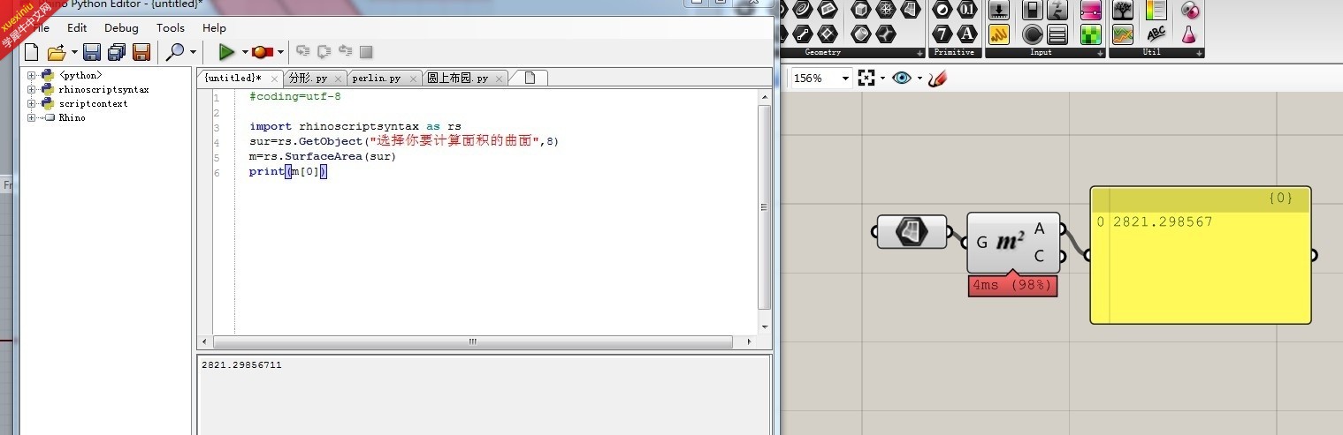Select the yellow Panel input icon

pyautogui.click(x=999, y=34)
